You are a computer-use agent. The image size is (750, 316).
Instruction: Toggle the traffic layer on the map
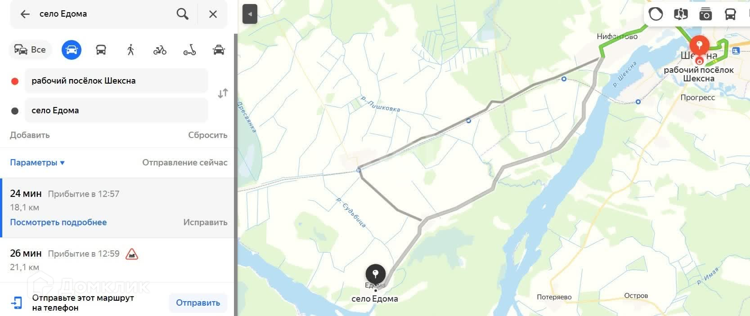[656, 14]
